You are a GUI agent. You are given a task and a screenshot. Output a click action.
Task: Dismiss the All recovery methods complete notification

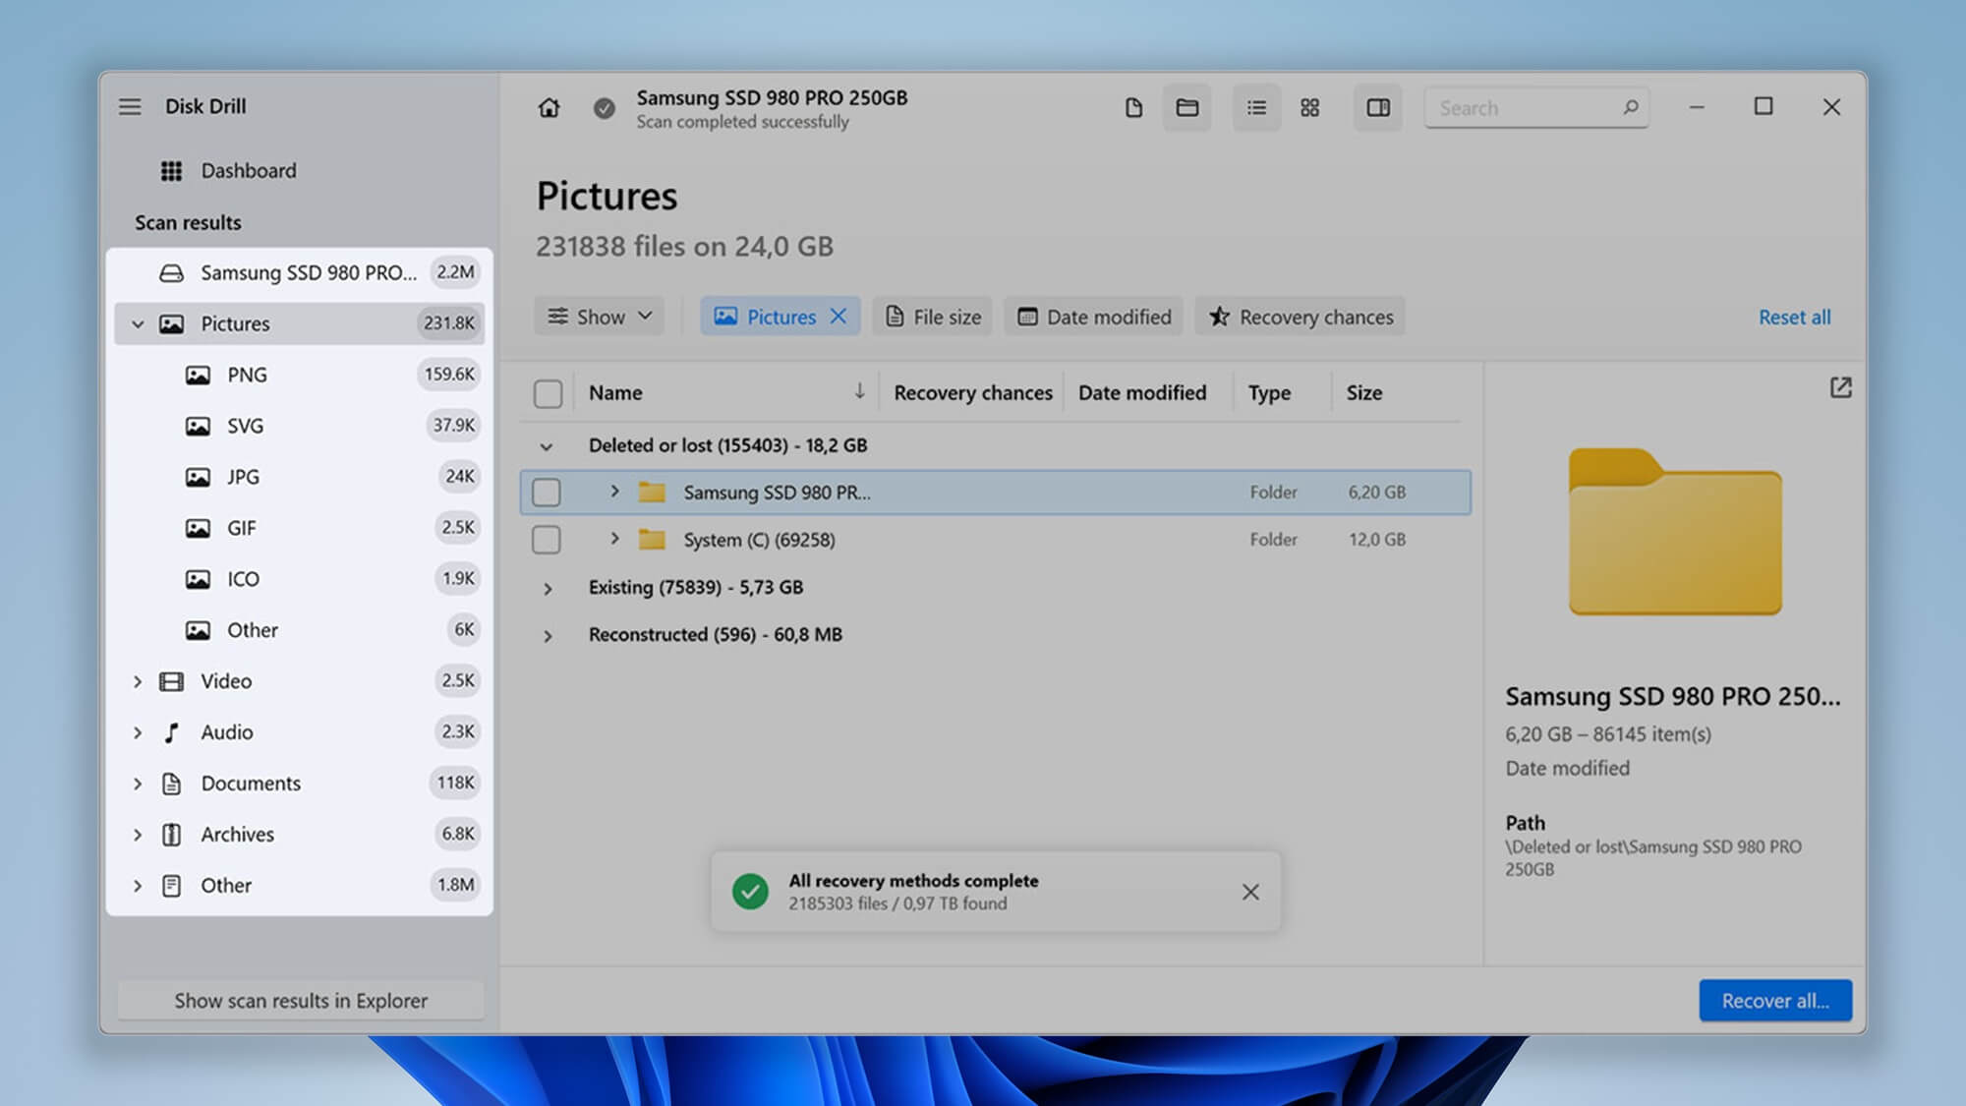1250,892
